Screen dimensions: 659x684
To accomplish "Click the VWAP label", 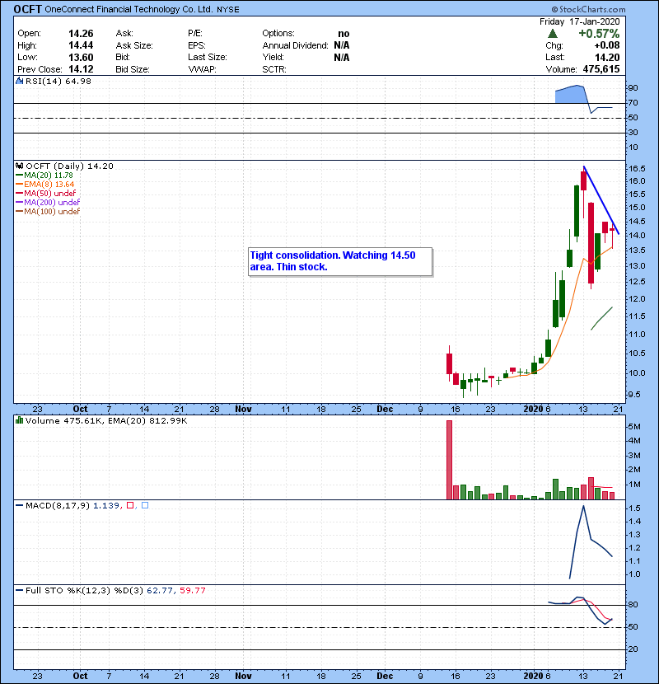I will 202,69.
